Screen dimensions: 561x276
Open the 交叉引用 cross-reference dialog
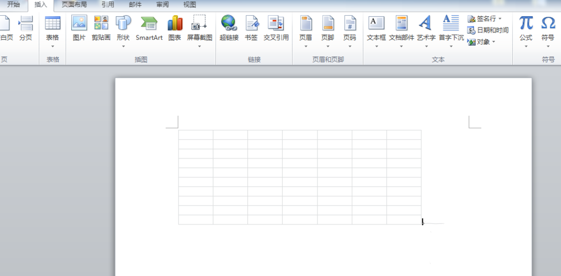pyautogui.click(x=276, y=28)
